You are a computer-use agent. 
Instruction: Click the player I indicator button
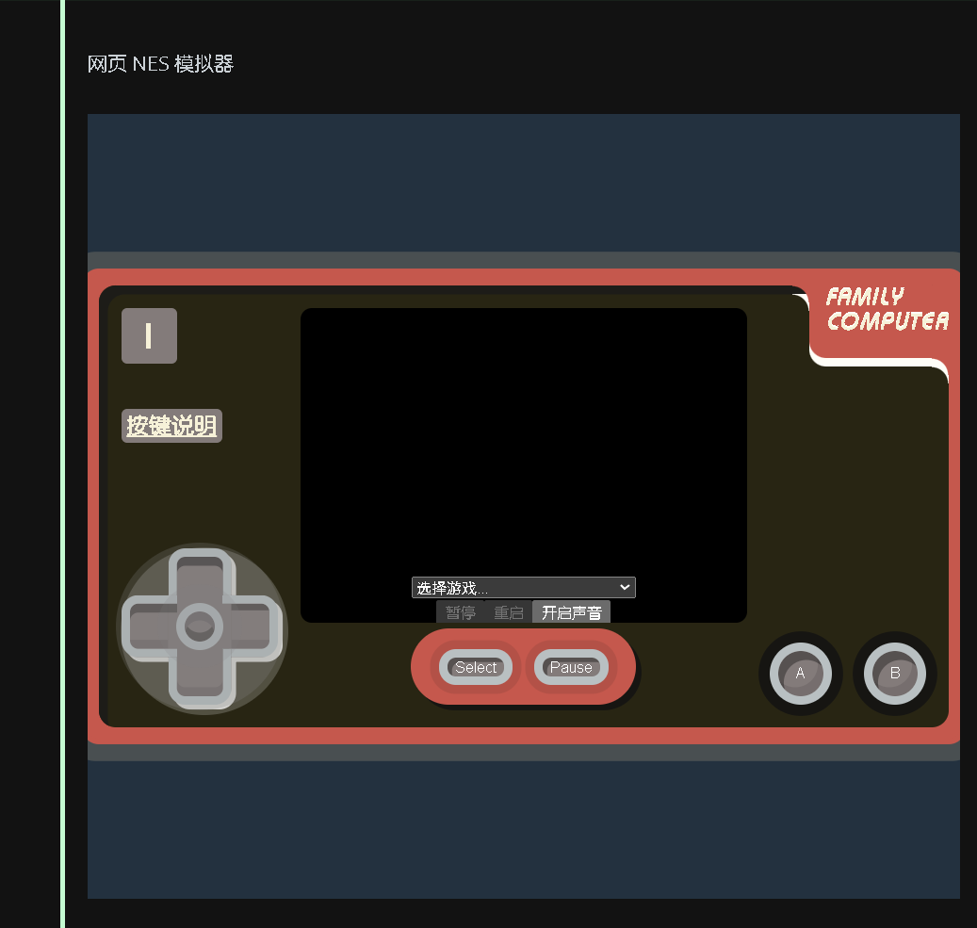[149, 336]
